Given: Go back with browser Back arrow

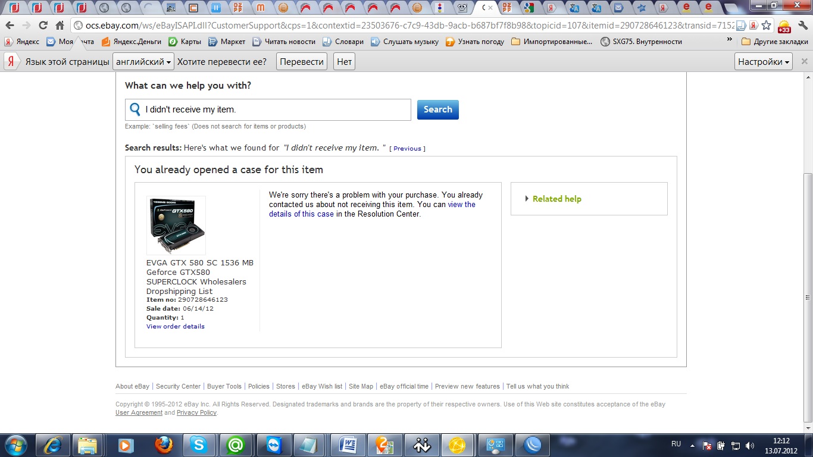Looking at the screenshot, I should point(9,26).
